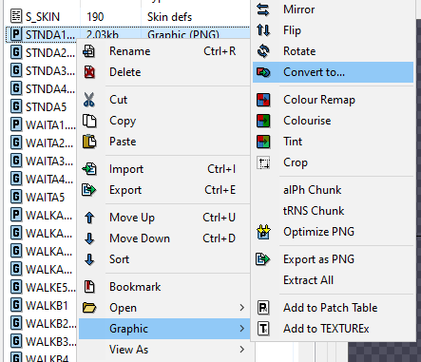The height and width of the screenshot is (362, 421).
Task: Select the WALKB3 entry row
Action: coord(41,342)
